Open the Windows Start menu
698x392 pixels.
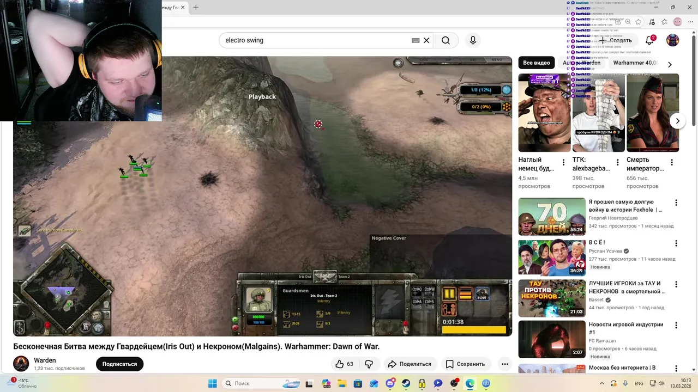click(x=213, y=383)
